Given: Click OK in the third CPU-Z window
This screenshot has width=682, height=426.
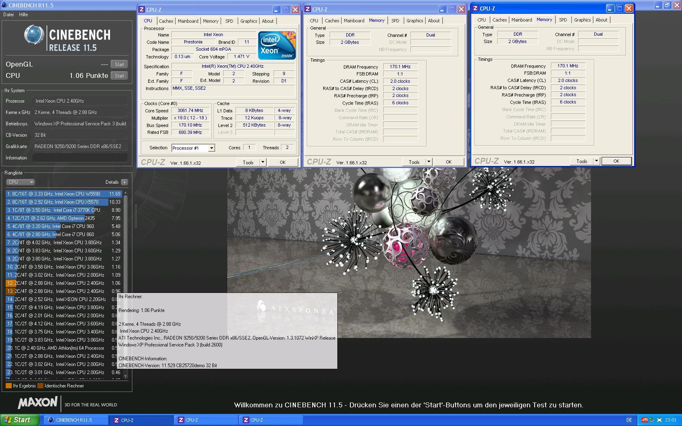Looking at the screenshot, I should point(616,161).
